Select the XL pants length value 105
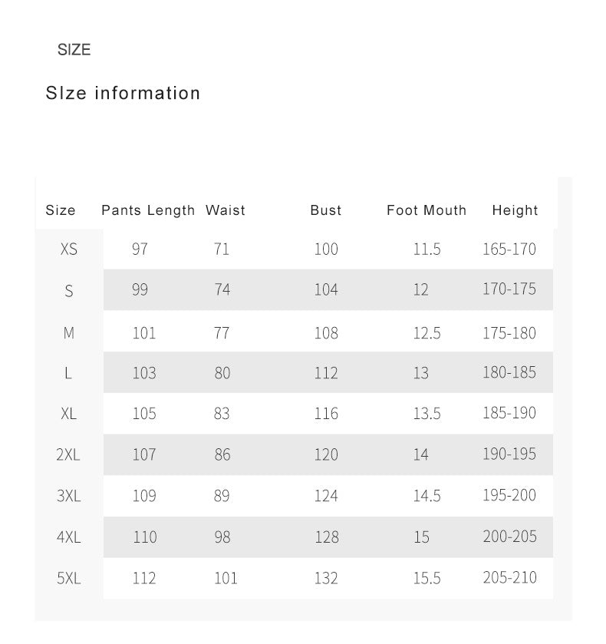This screenshot has height=644, width=606. (144, 414)
